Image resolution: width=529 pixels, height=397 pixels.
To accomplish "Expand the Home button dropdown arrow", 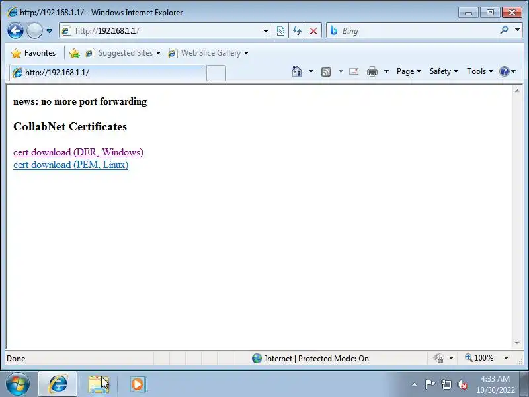I will coord(311,71).
